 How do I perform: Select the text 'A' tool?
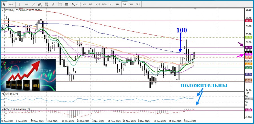coord(54,4)
